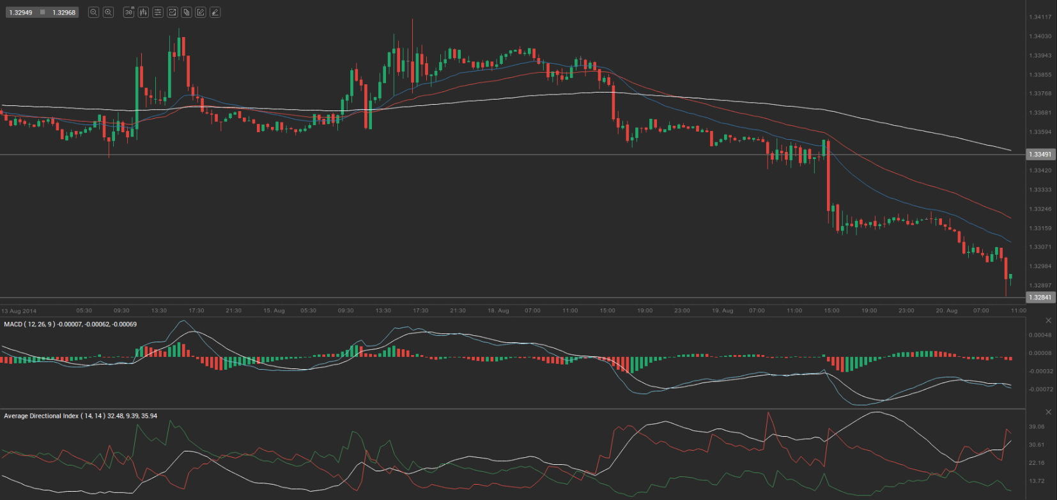Click the 1.32841 price level marker
The width and height of the screenshot is (1057, 500).
[1040, 298]
